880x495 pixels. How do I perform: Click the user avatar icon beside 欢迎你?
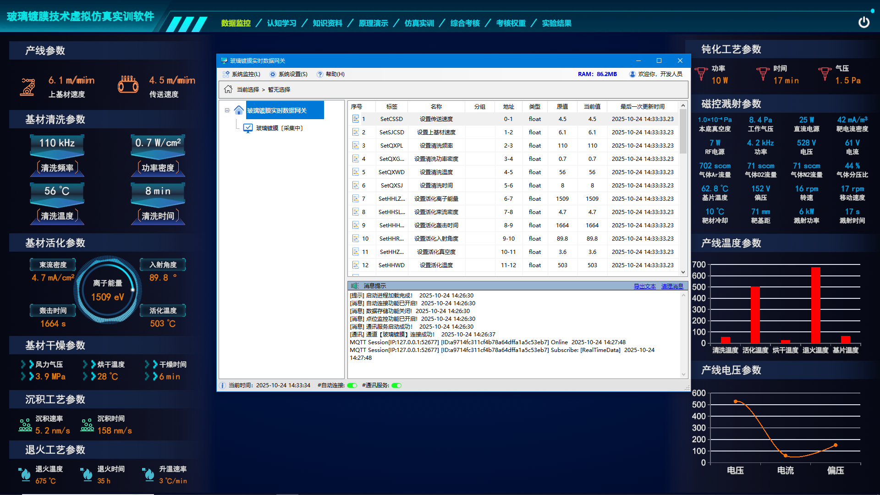[632, 74]
